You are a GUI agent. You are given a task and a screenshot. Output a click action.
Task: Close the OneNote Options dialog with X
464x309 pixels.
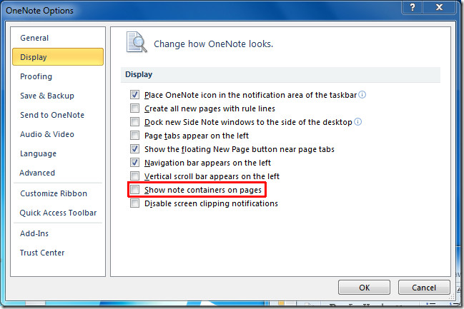click(439, 7)
